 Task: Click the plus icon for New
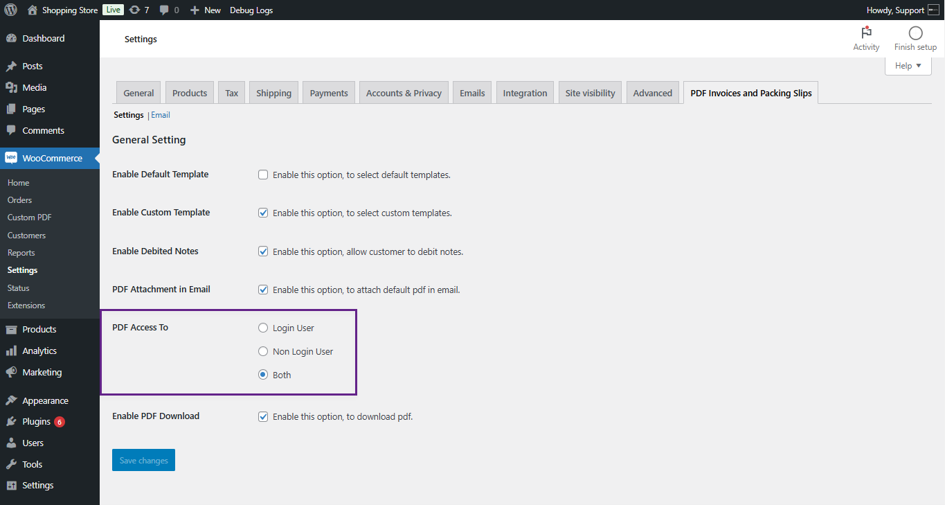pyautogui.click(x=195, y=10)
